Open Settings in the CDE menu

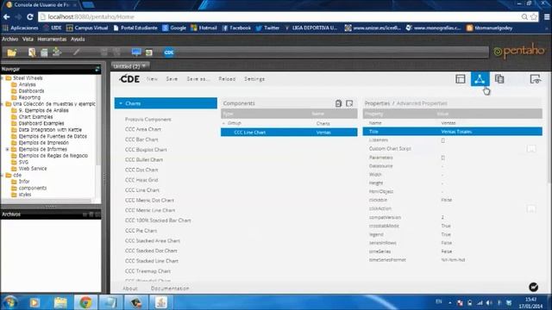pyautogui.click(x=254, y=79)
